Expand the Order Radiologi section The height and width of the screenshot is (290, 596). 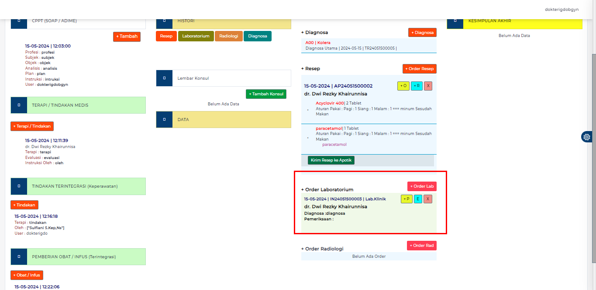[322, 249]
